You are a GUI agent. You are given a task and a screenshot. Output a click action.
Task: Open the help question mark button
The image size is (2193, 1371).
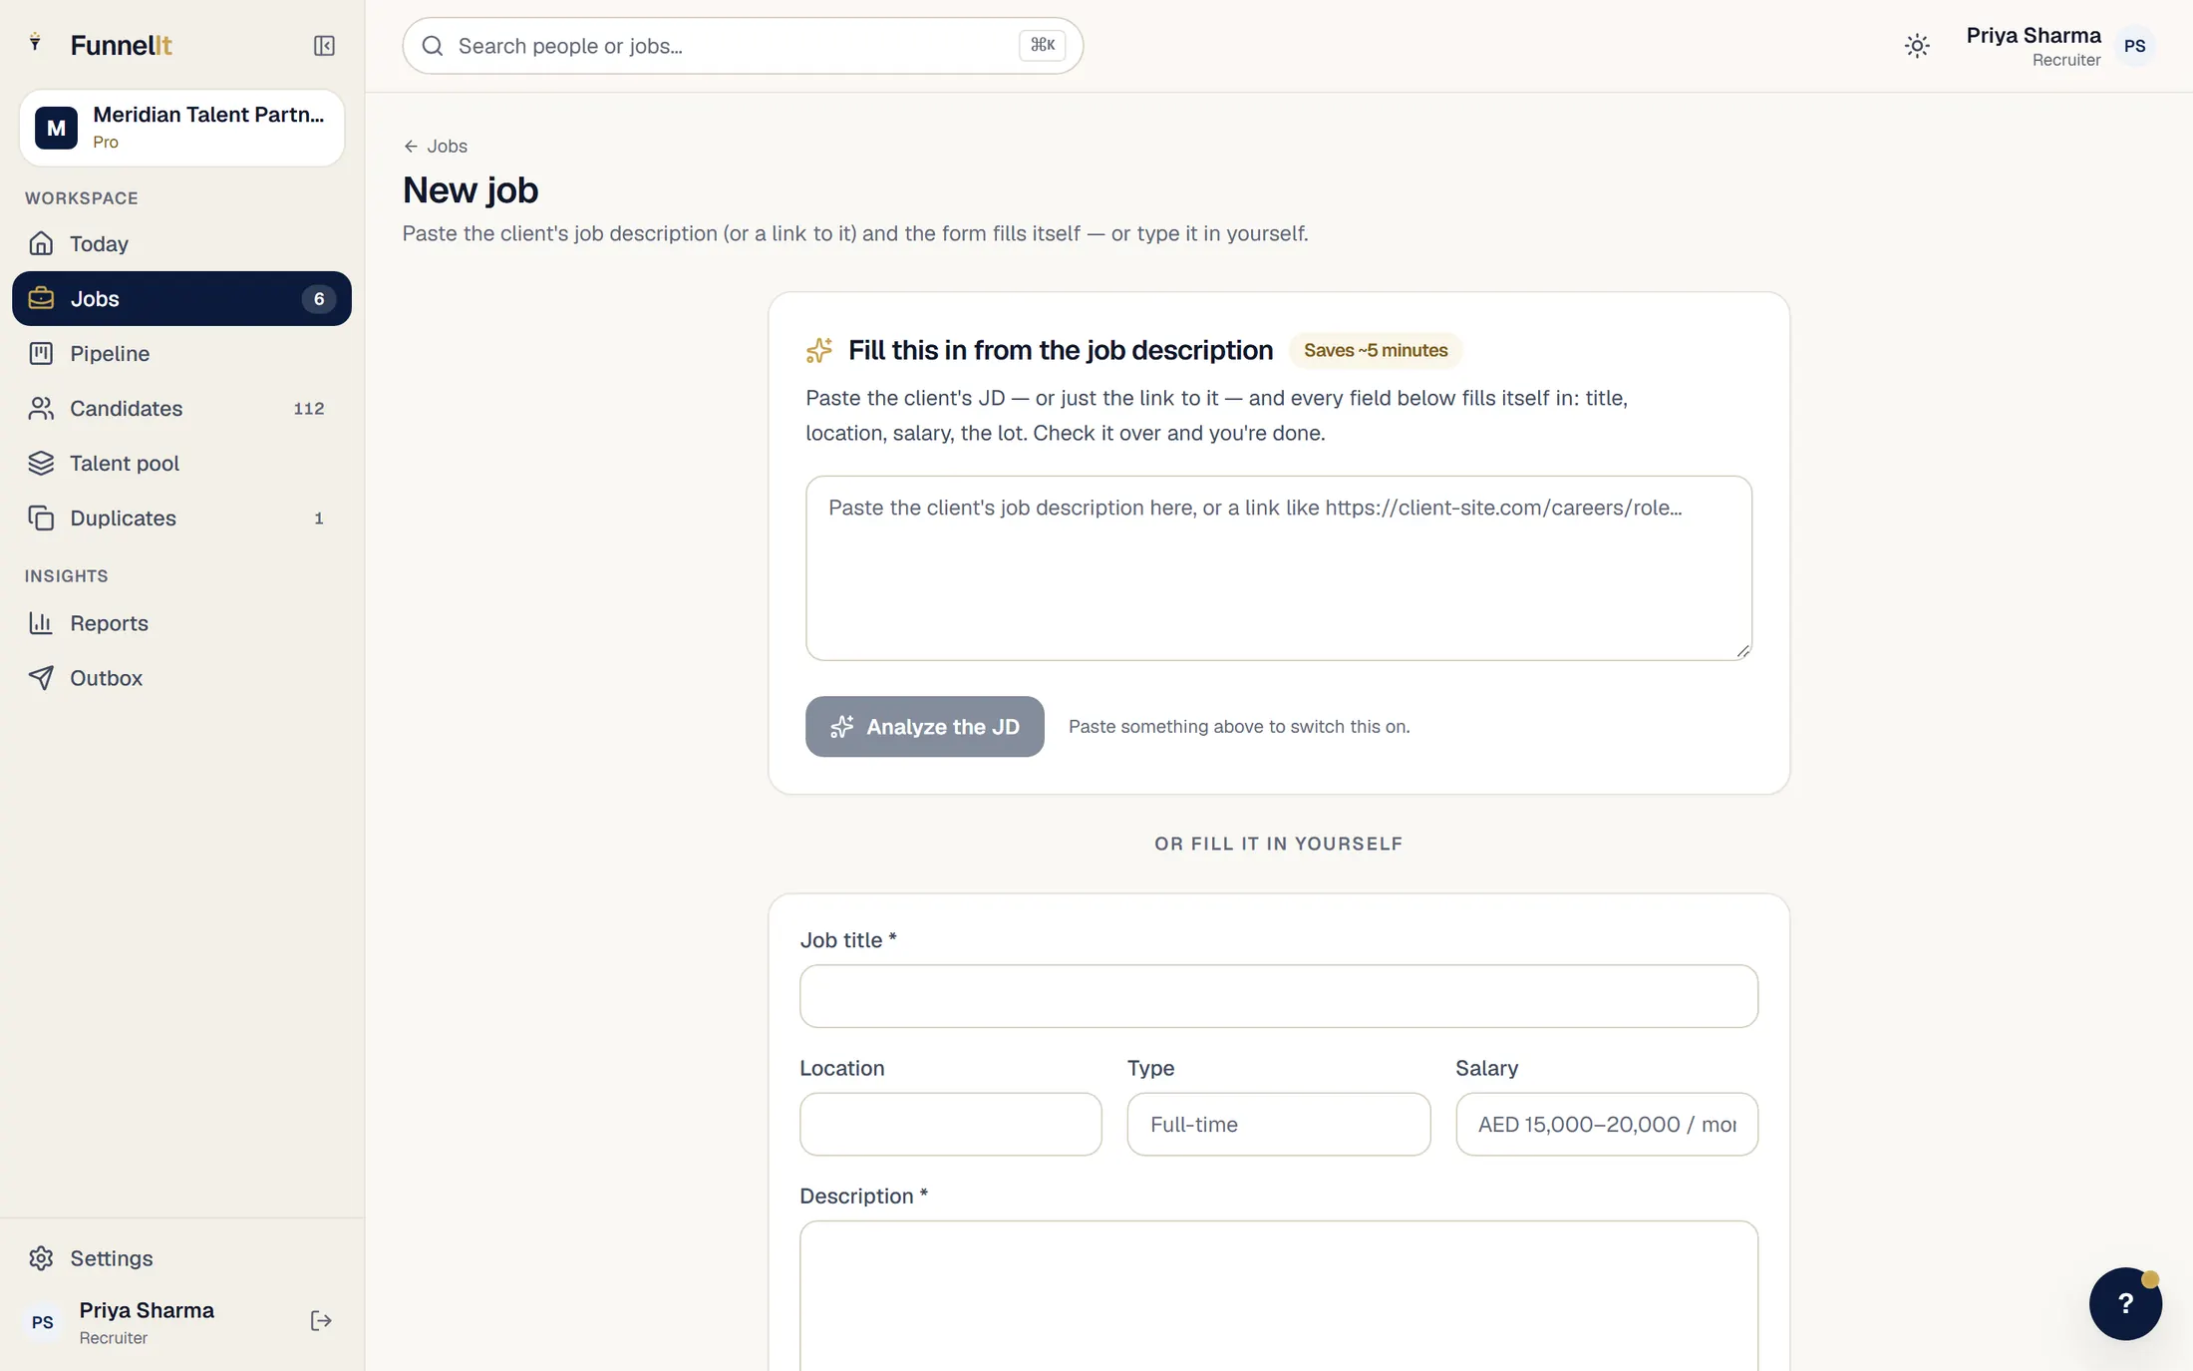point(2125,1303)
